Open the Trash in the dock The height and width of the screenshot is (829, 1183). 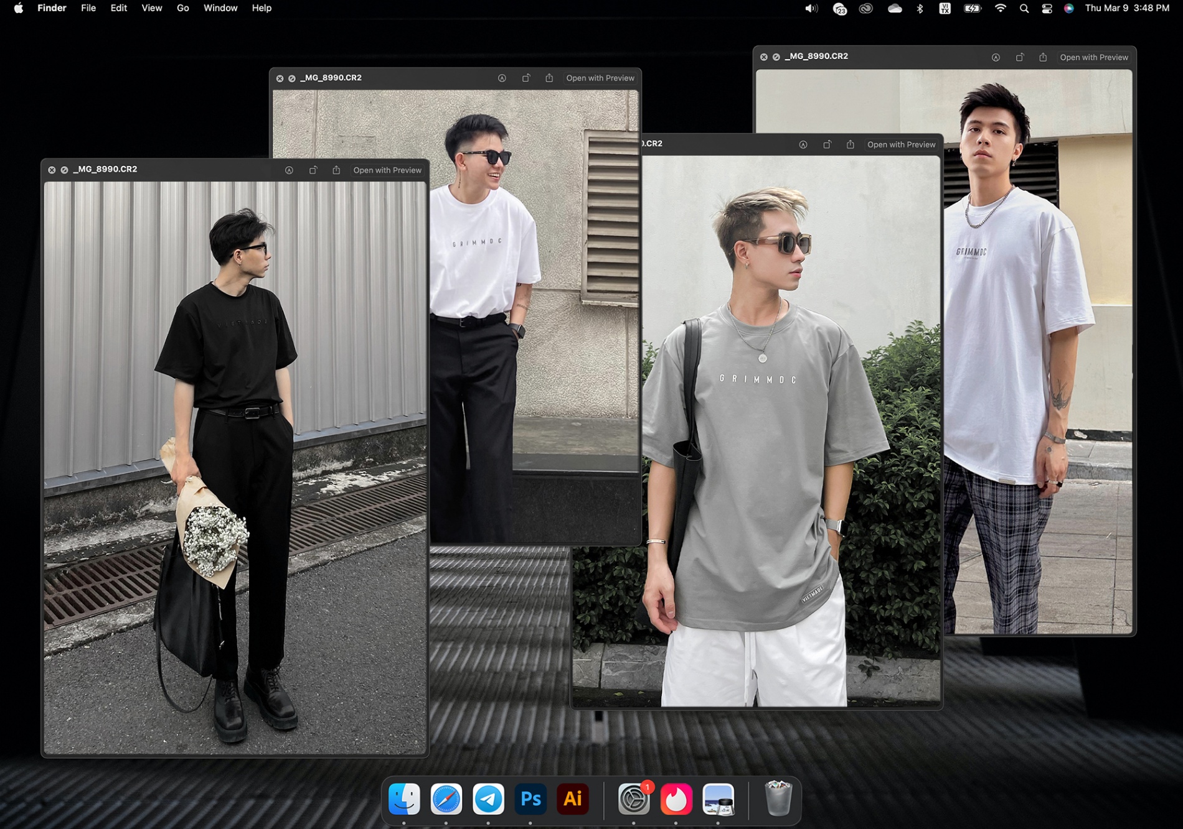pos(778,799)
